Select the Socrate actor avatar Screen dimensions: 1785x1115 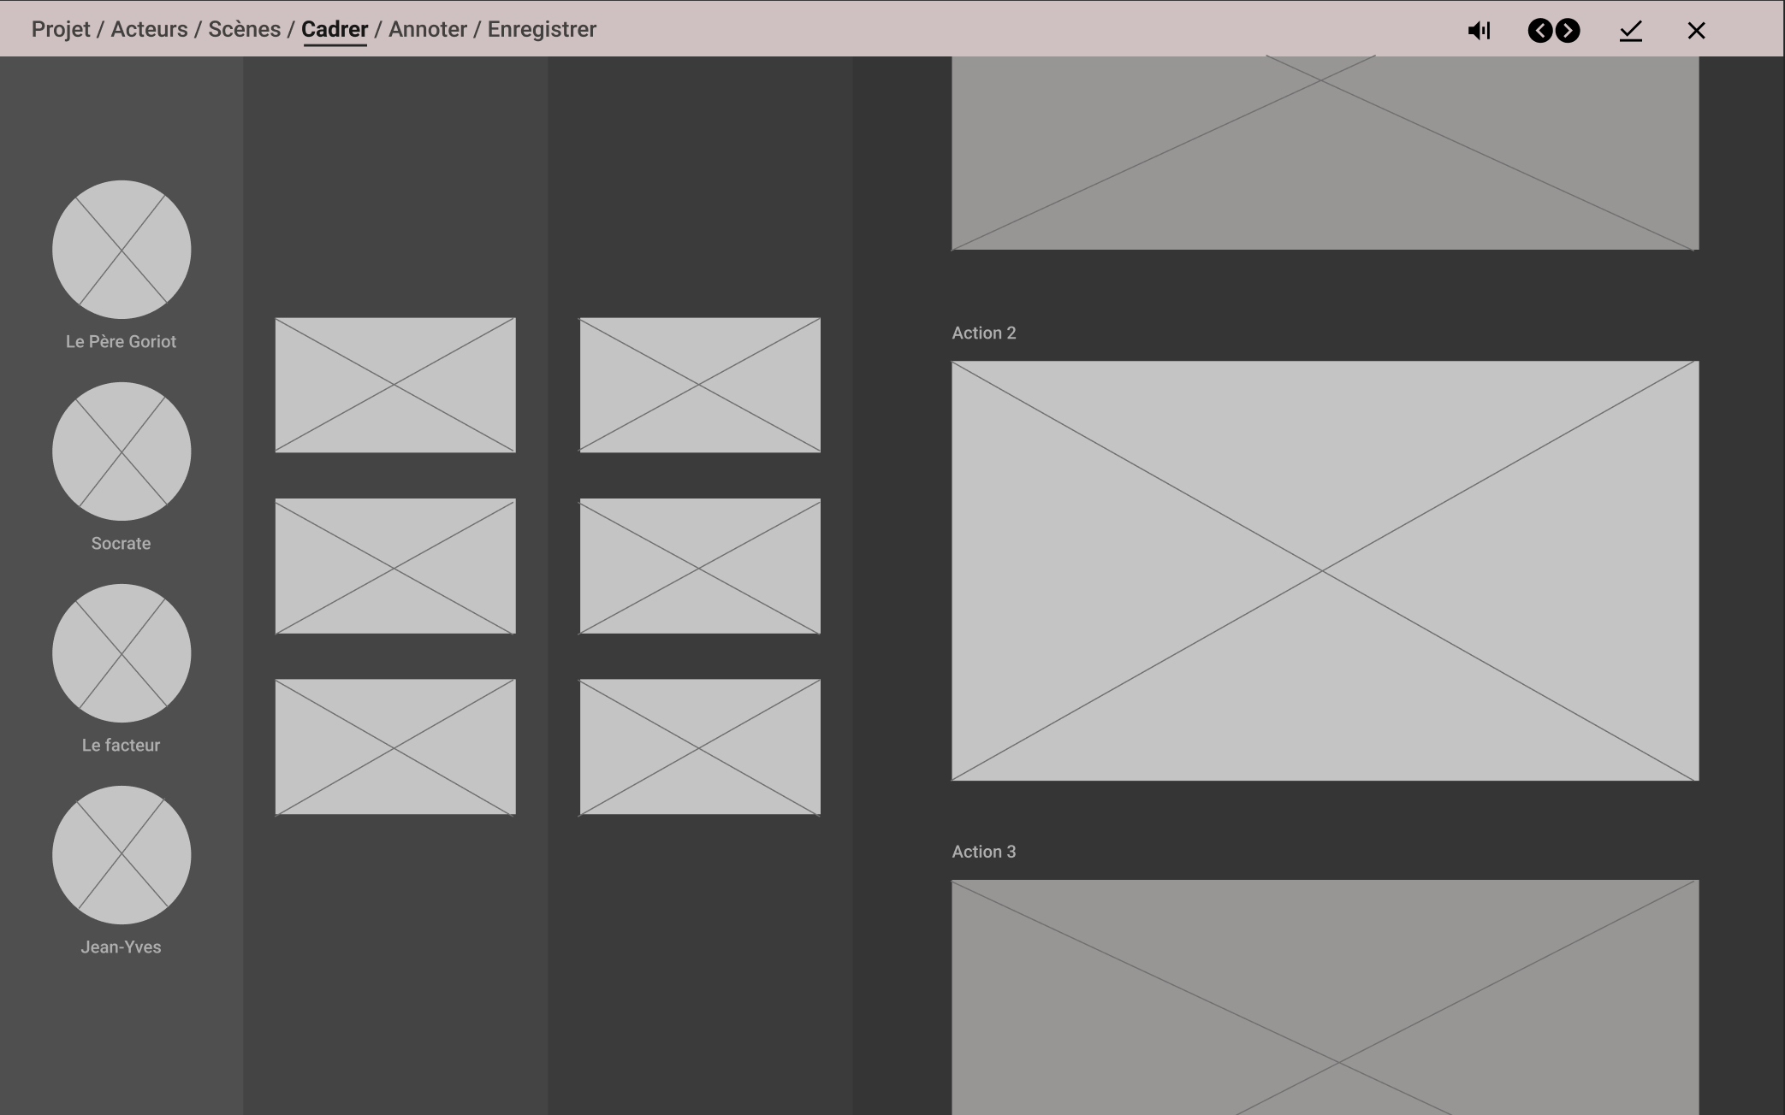[122, 451]
